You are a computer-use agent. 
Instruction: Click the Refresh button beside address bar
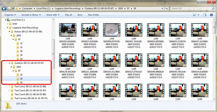[166, 9]
